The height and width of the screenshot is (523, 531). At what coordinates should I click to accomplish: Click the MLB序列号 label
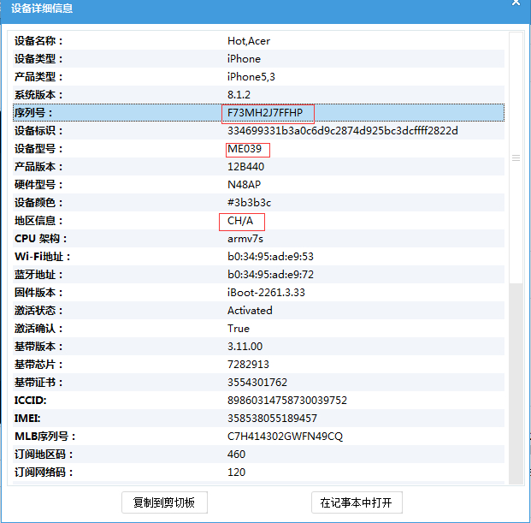click(44, 437)
